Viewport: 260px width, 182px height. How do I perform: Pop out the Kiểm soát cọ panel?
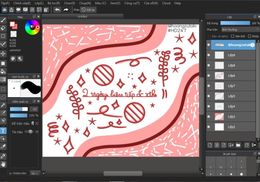point(34,101)
